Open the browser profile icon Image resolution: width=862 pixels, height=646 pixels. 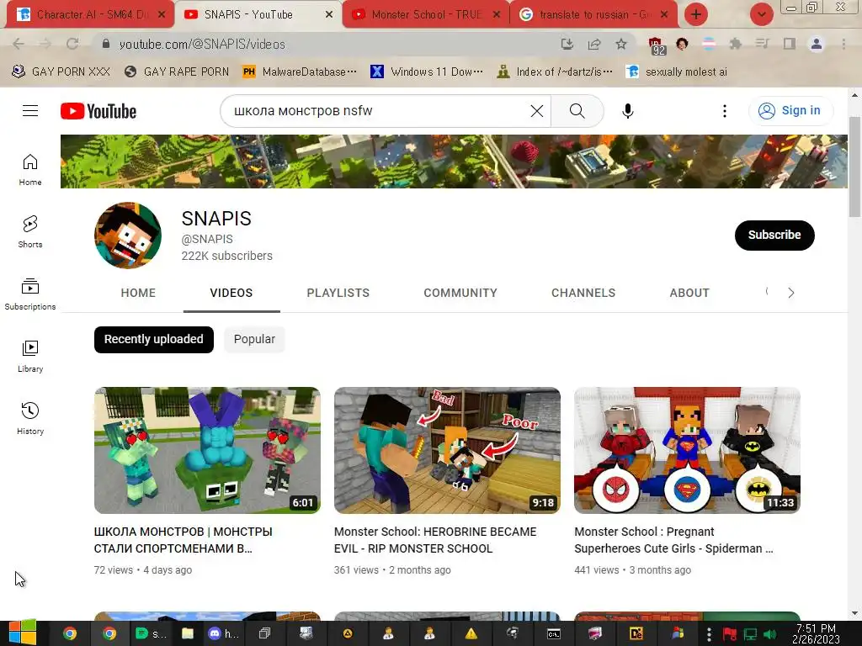[817, 44]
